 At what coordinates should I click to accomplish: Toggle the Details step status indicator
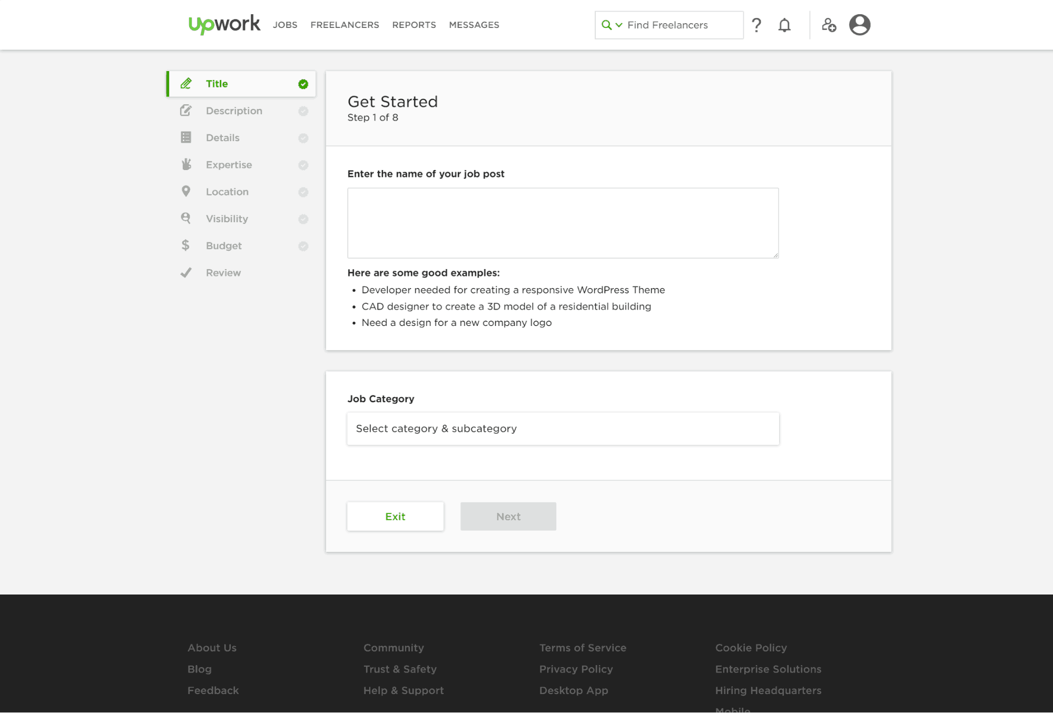(302, 137)
